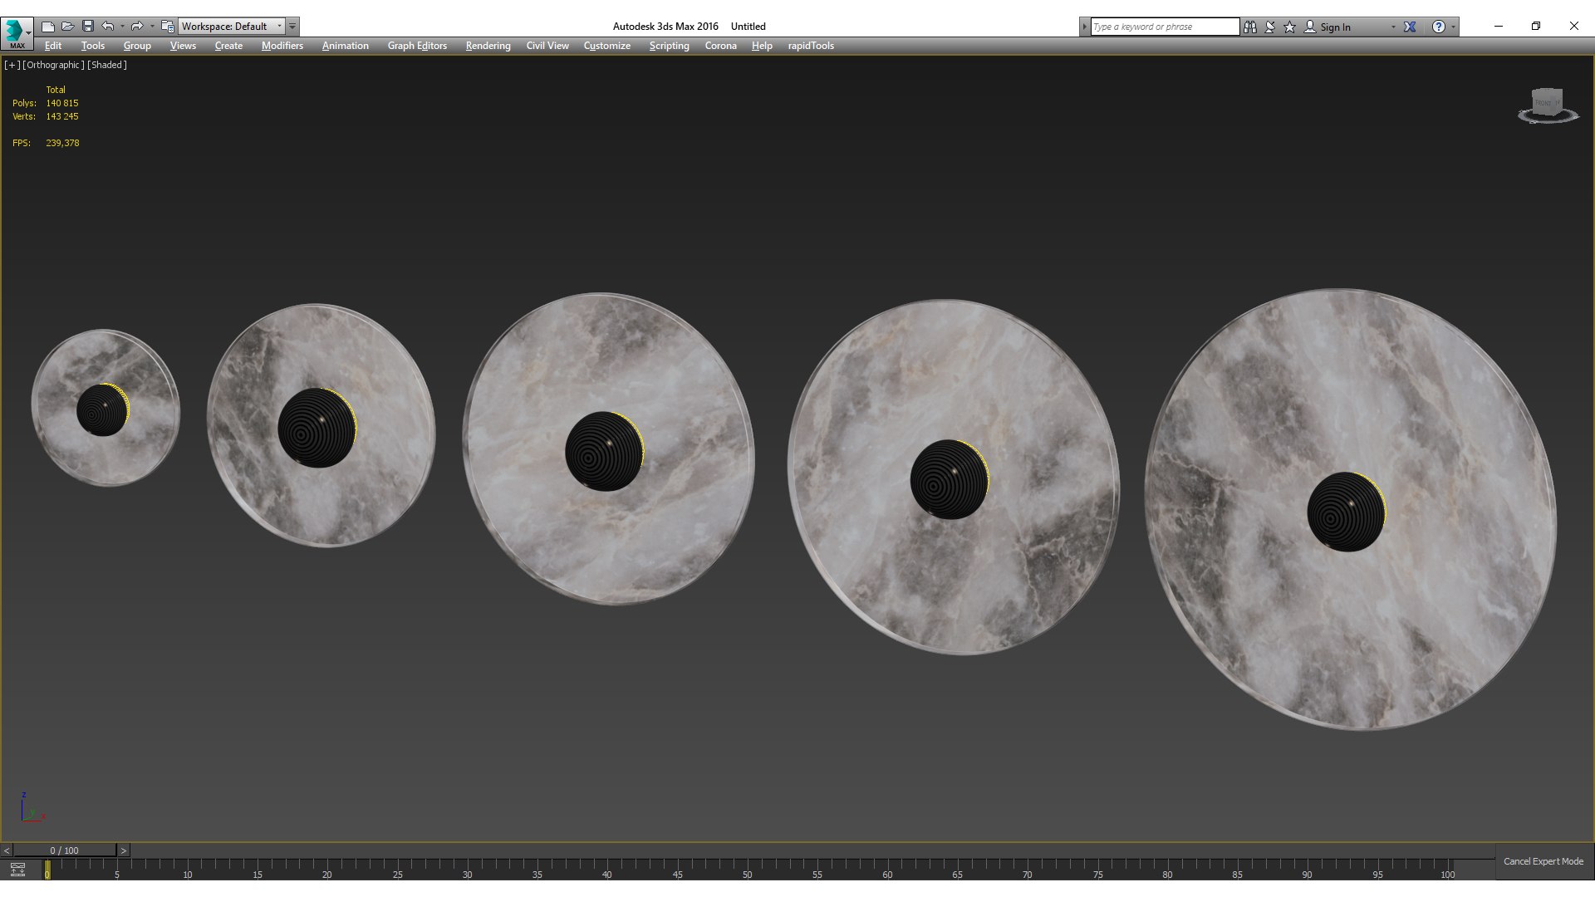This screenshot has height=897, width=1595.
Task: Click the Redo arrow icon
Action: [137, 27]
